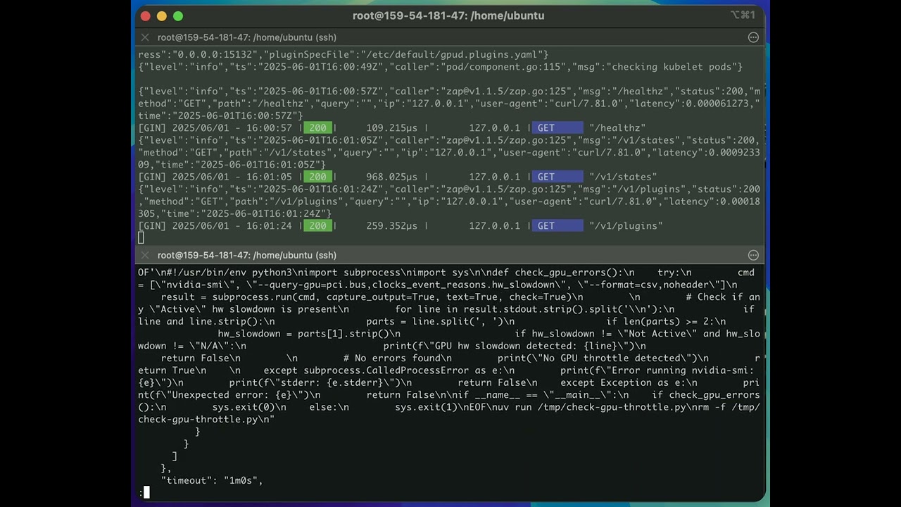This screenshot has height=507, width=901.
Task: Click timestamp 16:01:24 in GIN line
Action: click(x=269, y=226)
